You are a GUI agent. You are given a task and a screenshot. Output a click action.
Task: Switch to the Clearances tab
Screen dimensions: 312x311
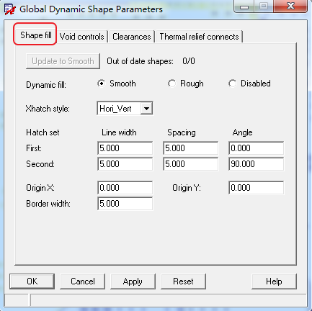132,37
